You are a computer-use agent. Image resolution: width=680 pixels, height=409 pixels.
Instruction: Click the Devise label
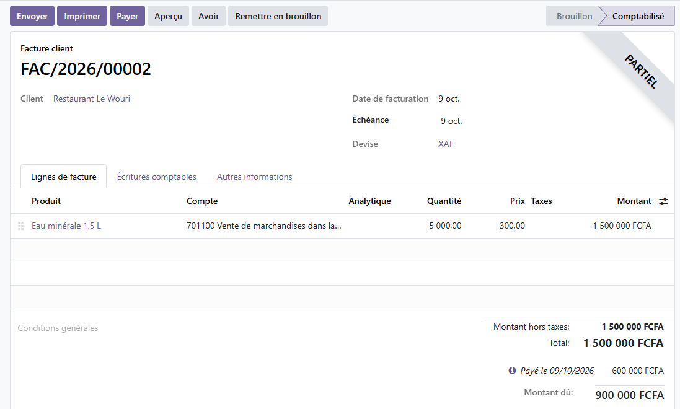pos(365,144)
